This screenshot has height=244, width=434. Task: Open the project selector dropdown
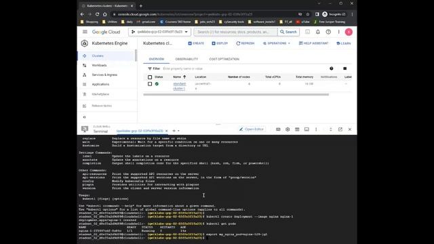(x=160, y=32)
